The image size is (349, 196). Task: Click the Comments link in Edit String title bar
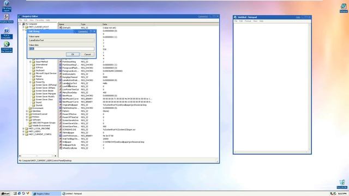point(82,32)
